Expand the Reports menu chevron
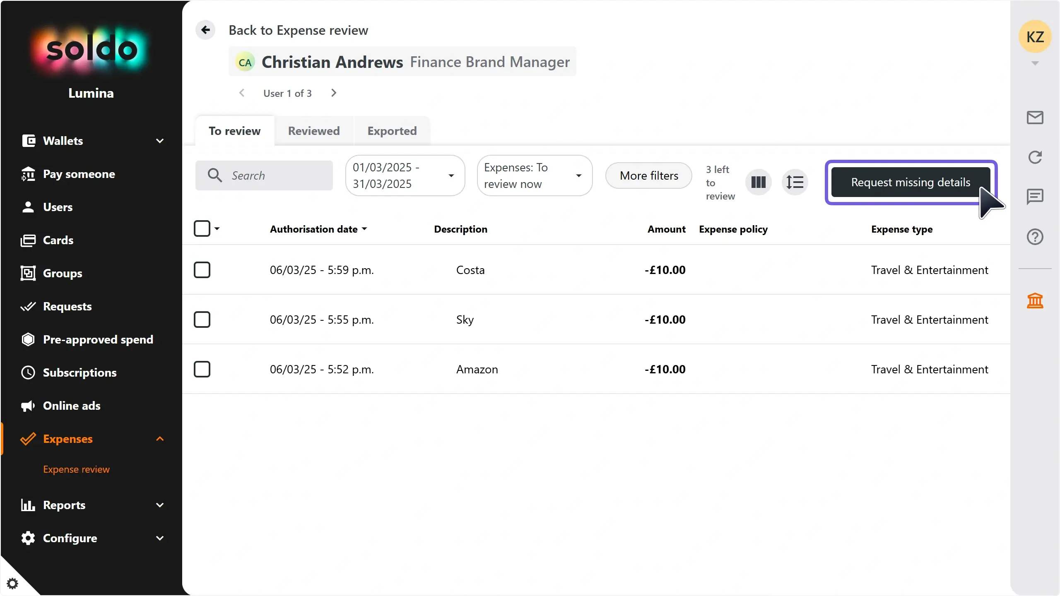This screenshot has width=1060, height=596. (x=160, y=505)
